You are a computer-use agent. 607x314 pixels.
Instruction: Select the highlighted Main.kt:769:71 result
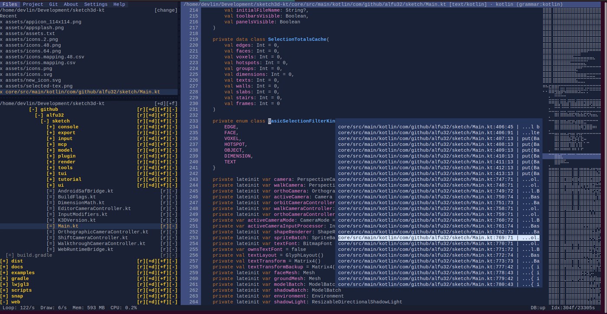point(439,238)
